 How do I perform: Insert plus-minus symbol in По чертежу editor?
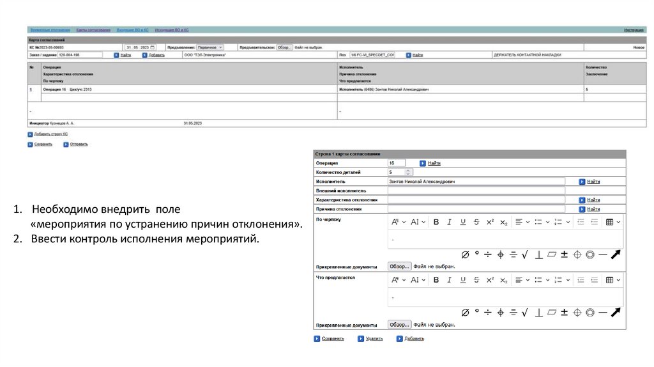[565, 254]
